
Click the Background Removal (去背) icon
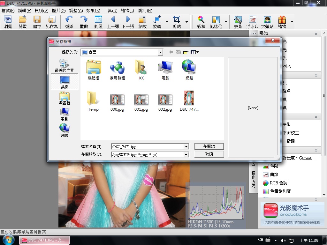pos(238,22)
